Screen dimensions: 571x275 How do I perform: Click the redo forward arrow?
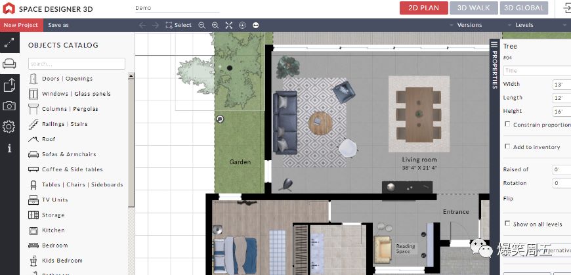click(x=156, y=25)
